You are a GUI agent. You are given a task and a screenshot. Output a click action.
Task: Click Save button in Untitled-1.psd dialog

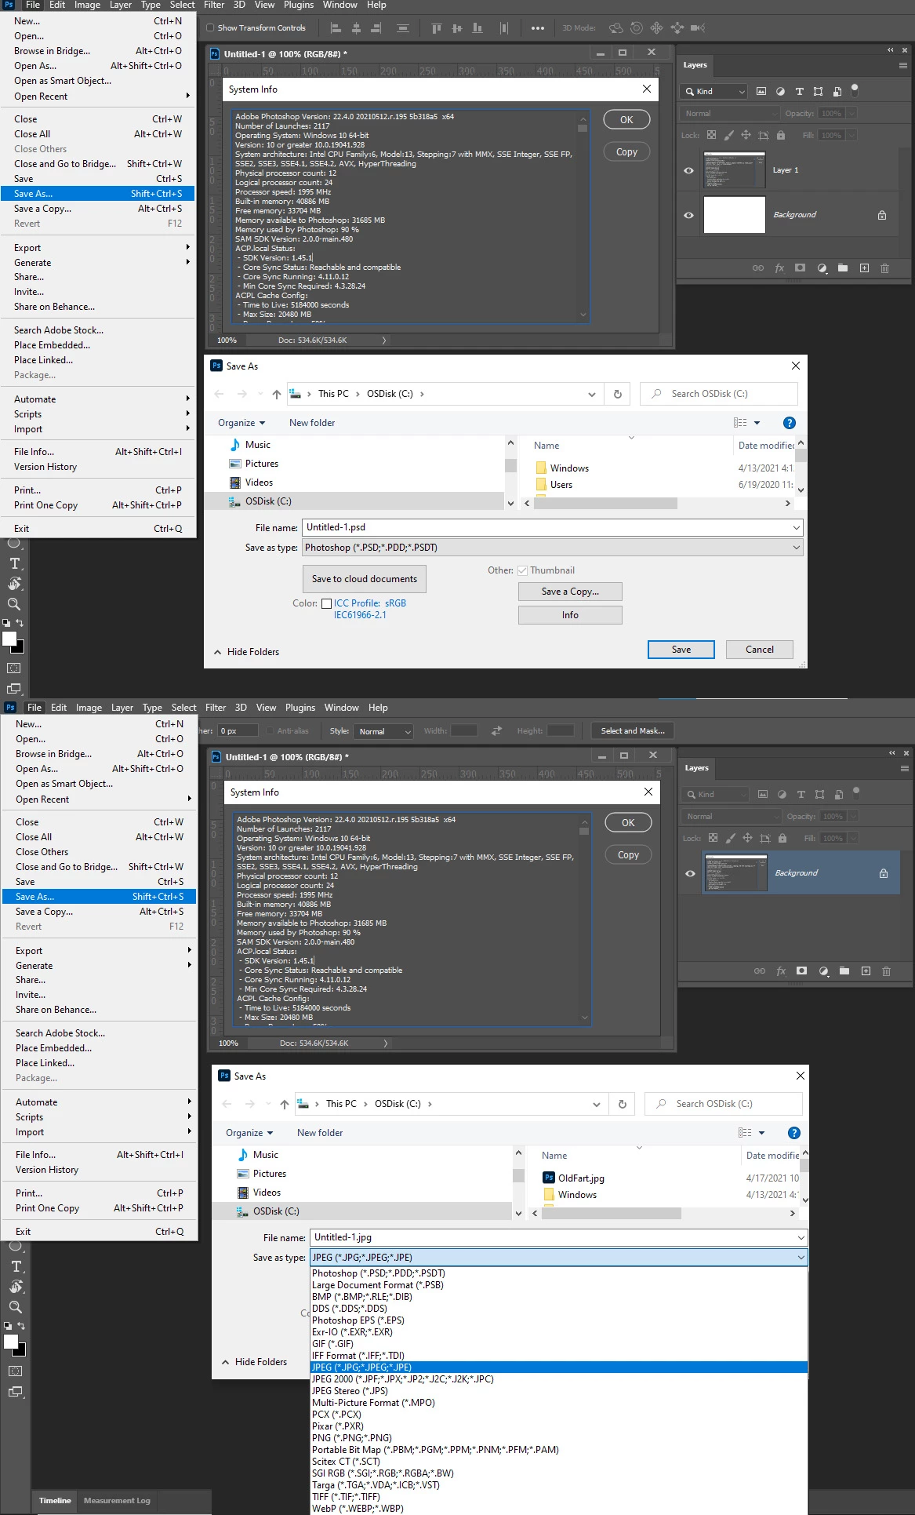pyautogui.click(x=681, y=650)
